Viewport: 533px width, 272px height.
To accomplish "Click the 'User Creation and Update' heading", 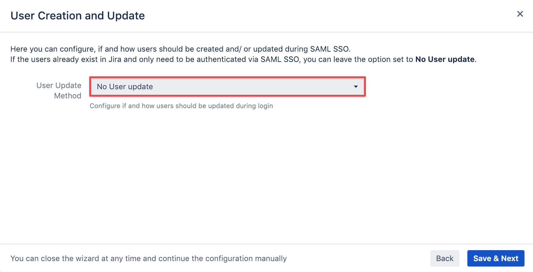I will click(78, 16).
